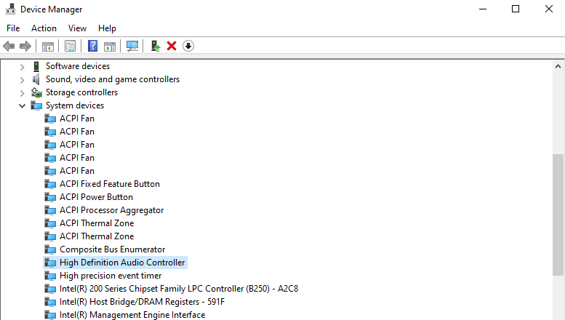Expand the Software devices node
Image resolution: width=565 pixels, height=320 pixels.
coord(22,67)
